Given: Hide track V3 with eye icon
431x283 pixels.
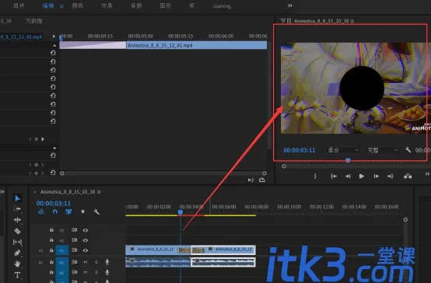Looking at the screenshot, I should tap(86, 230).
